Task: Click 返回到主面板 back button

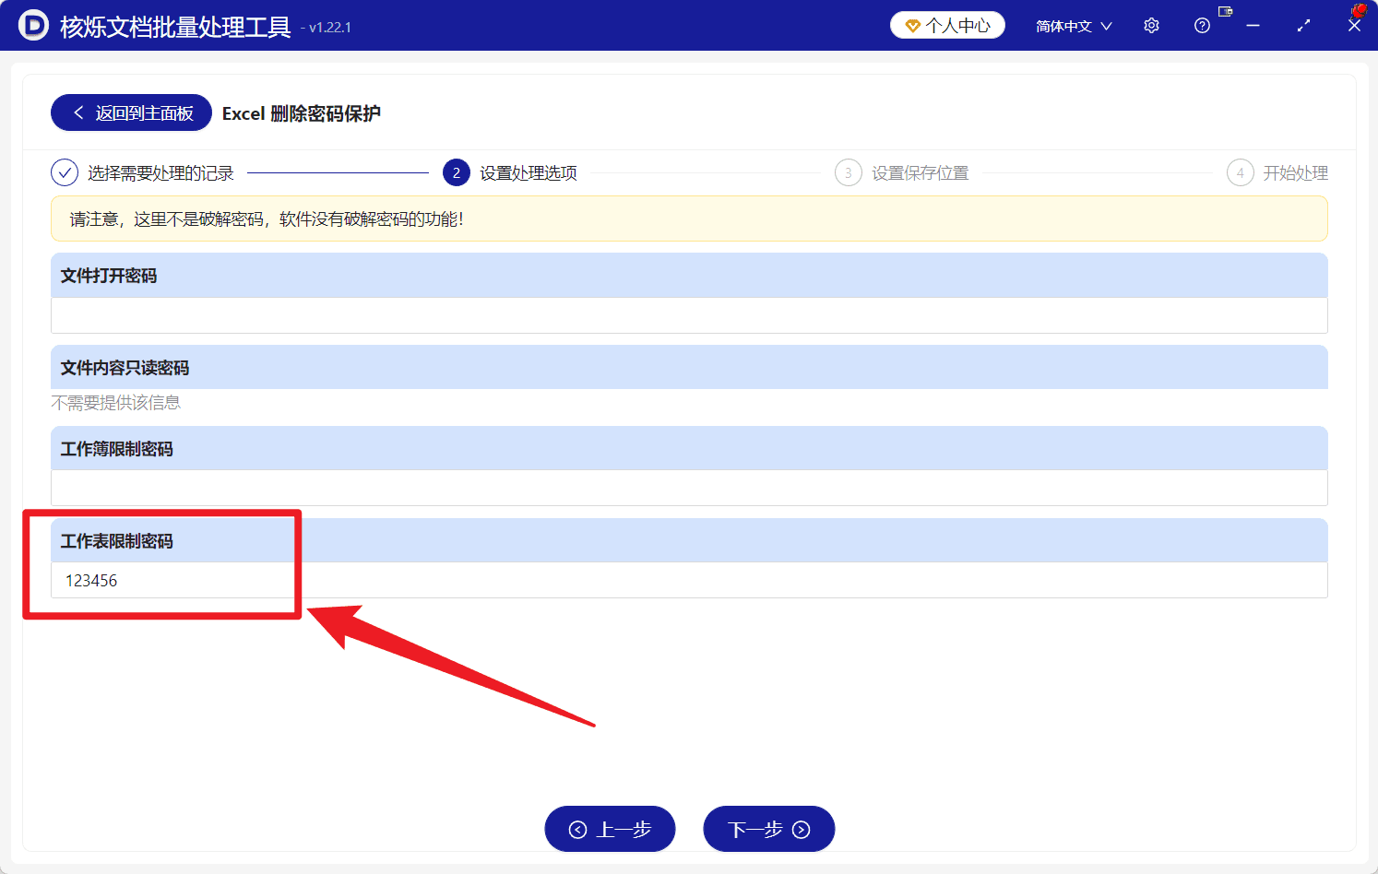Action: point(131,112)
